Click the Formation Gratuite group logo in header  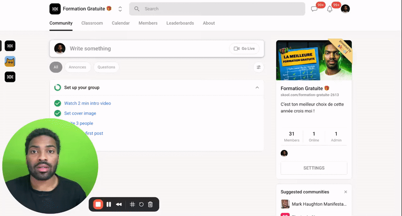55,9
